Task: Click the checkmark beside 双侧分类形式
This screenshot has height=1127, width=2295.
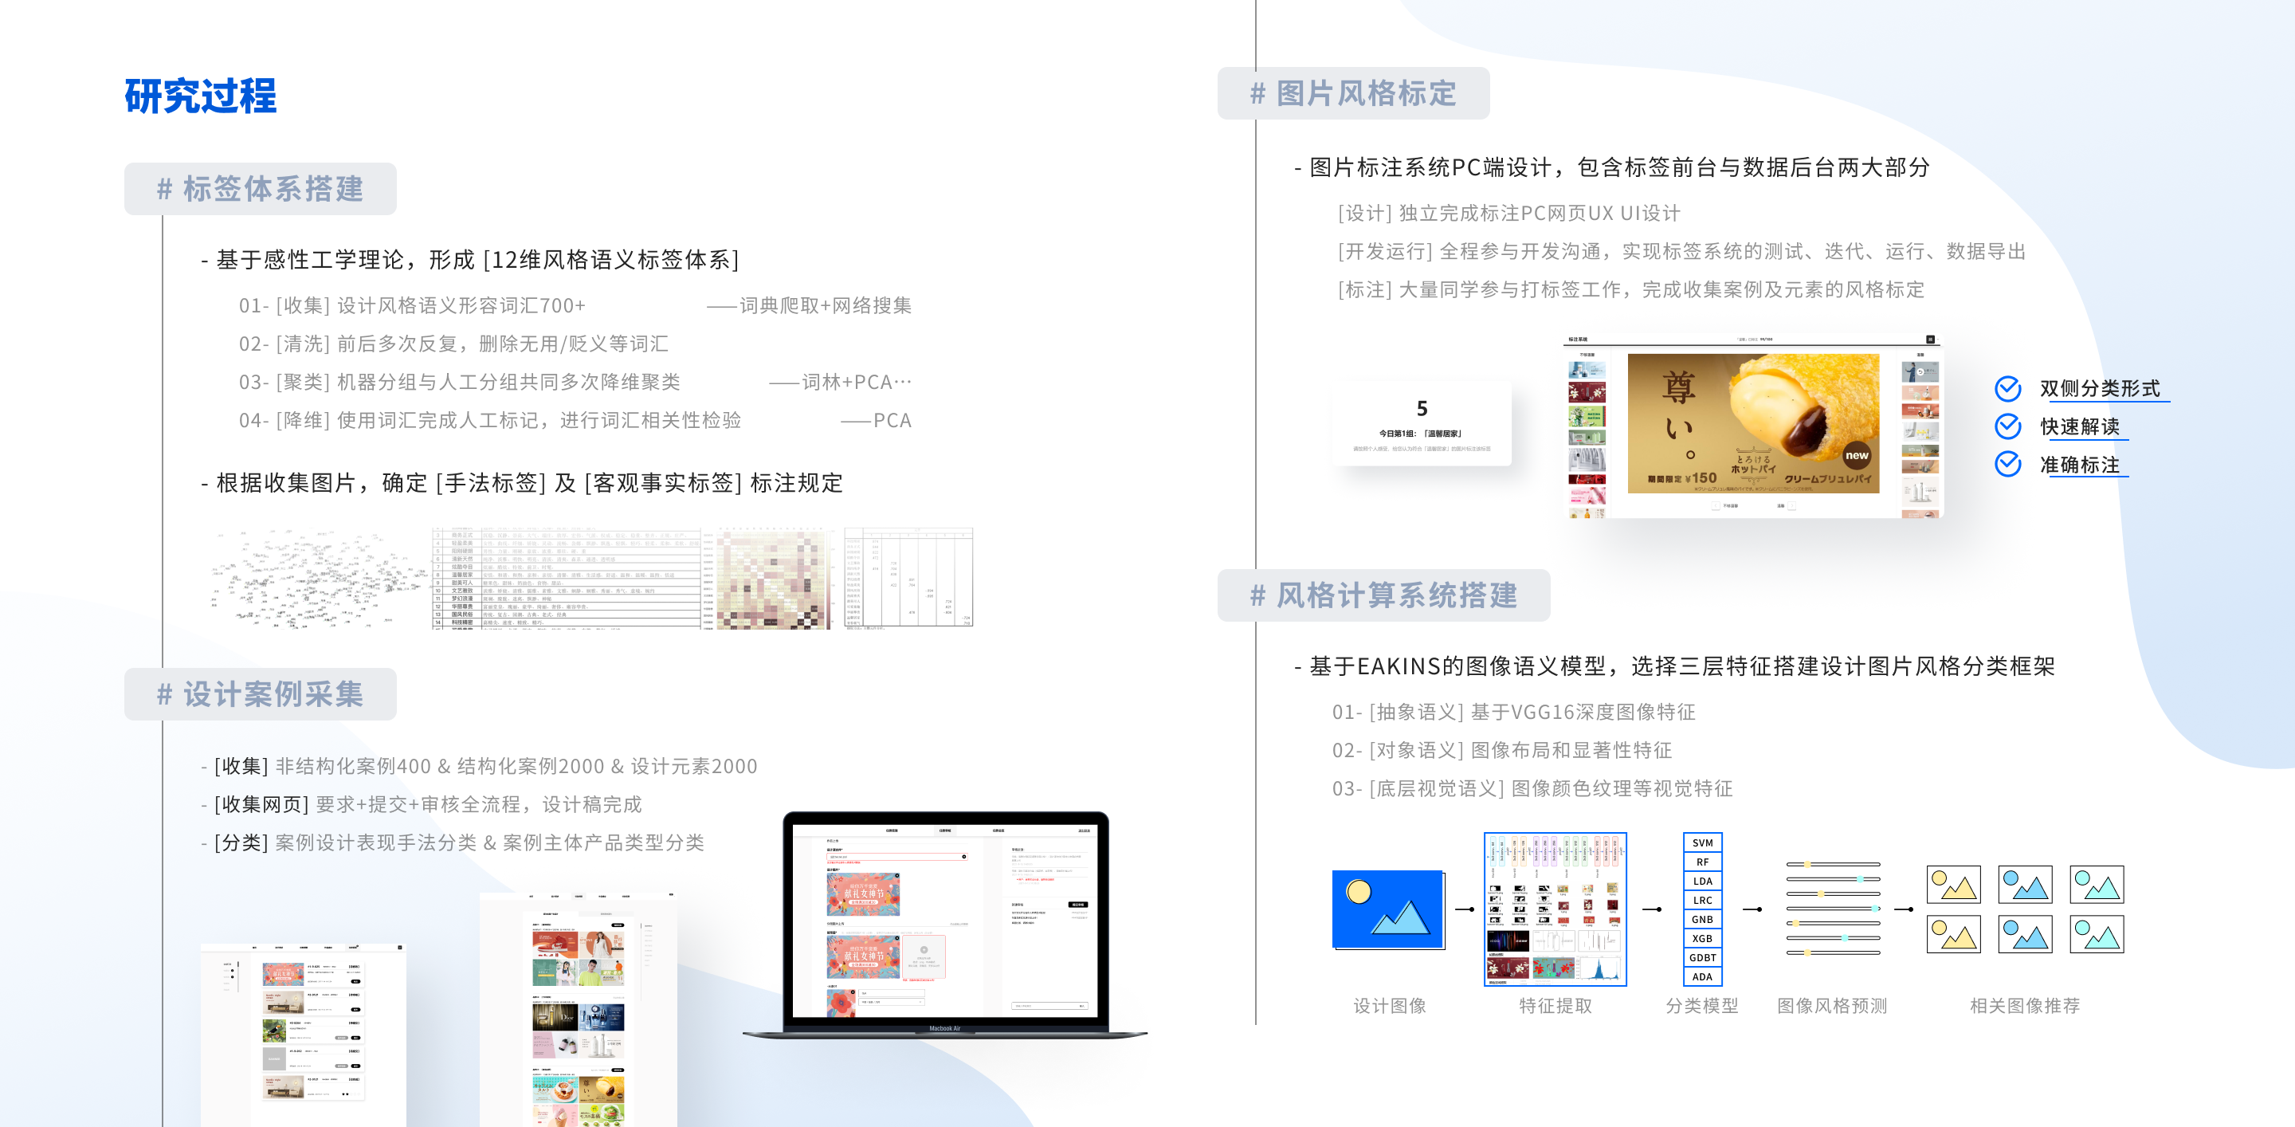Action: click(x=2007, y=388)
